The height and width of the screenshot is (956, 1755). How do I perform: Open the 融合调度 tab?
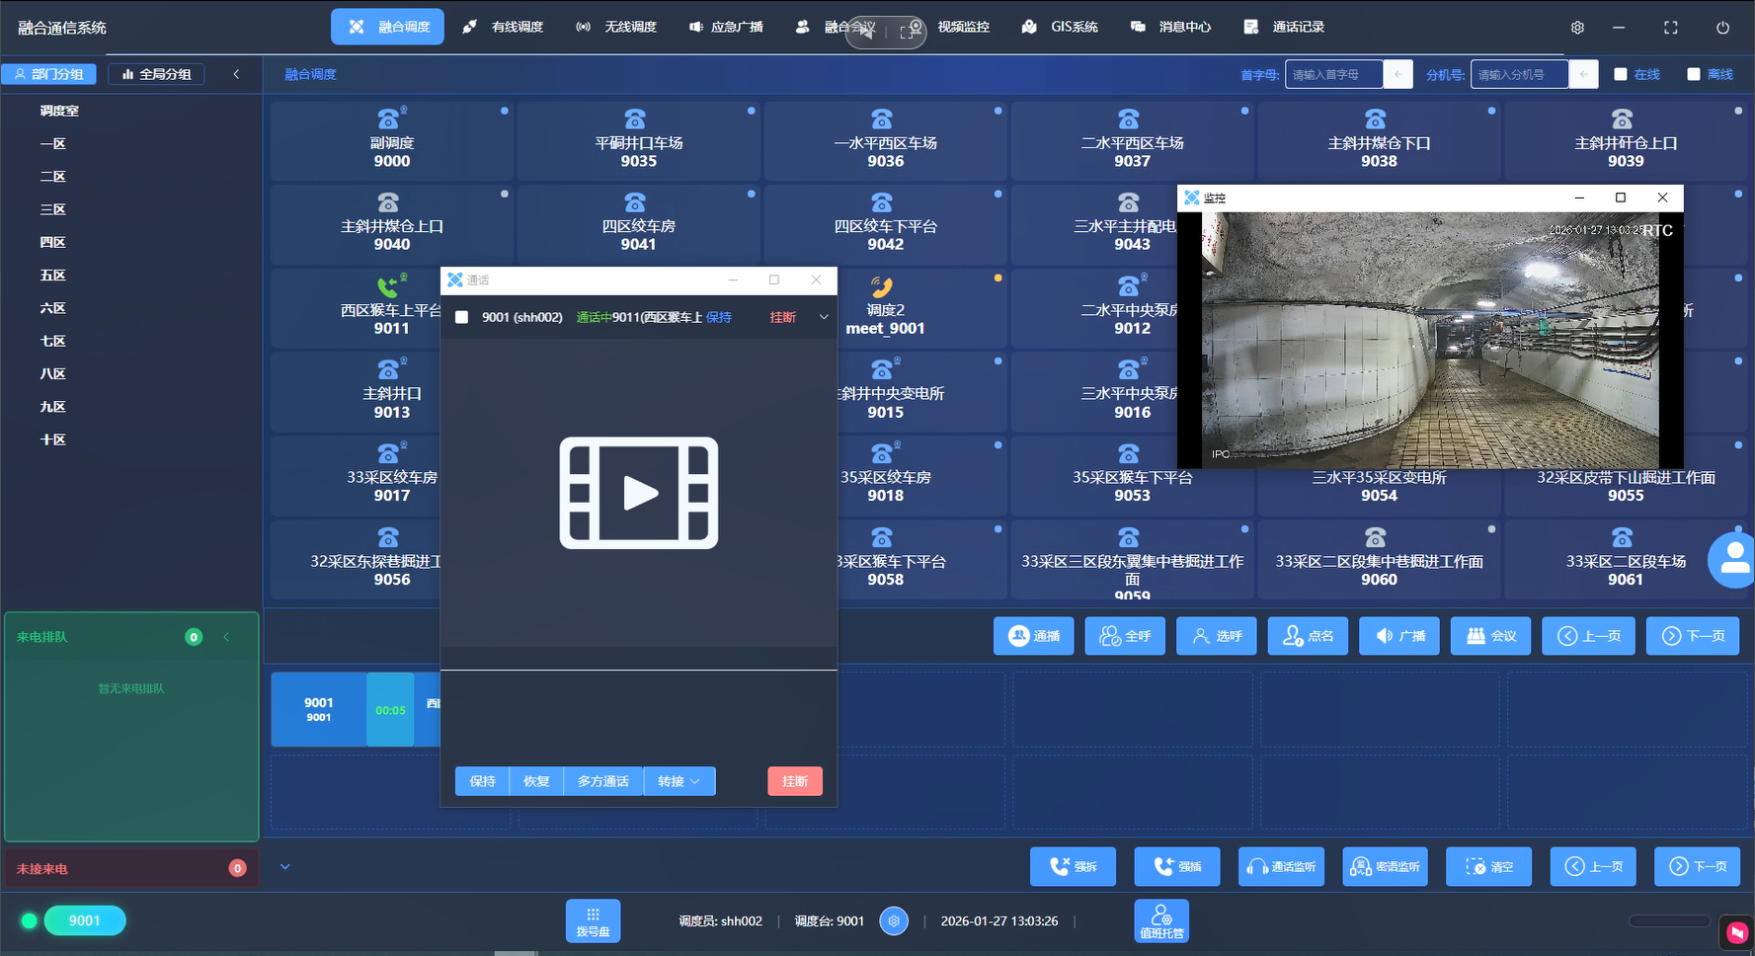[x=387, y=27]
